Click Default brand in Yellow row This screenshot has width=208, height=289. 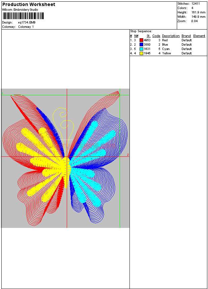click(187, 53)
